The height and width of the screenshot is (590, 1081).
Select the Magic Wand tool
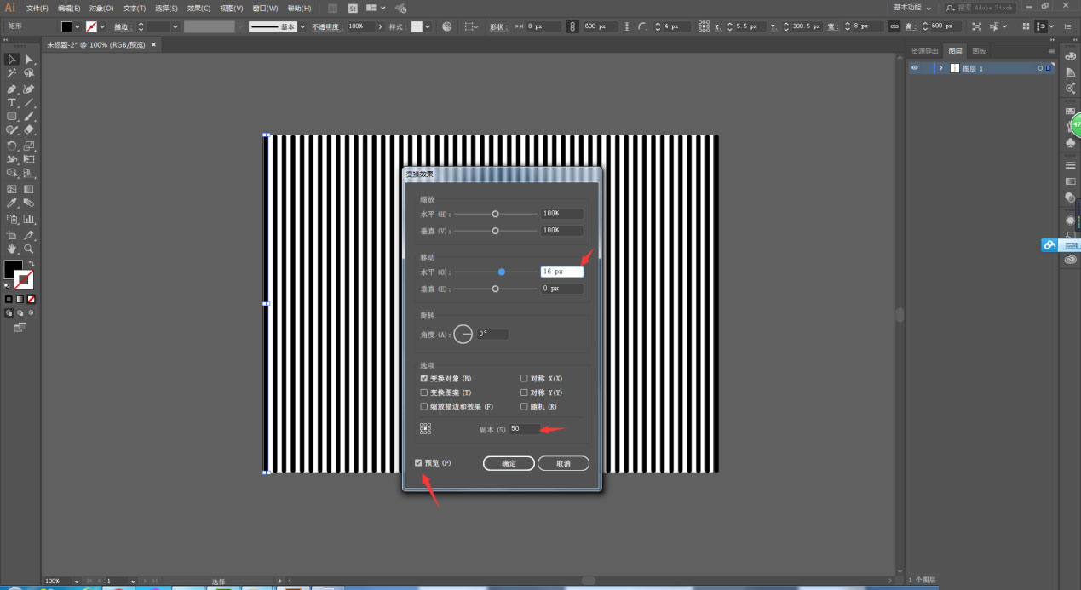point(12,74)
